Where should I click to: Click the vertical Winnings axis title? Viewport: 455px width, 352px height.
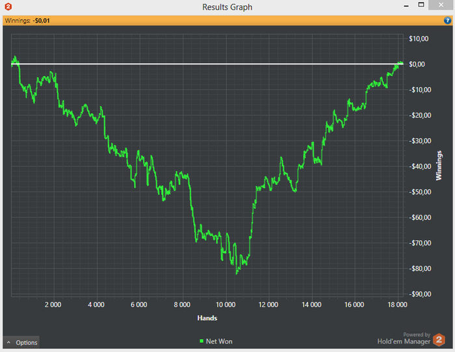click(x=439, y=165)
